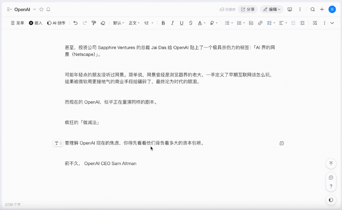Screen dimensions: 342x210
Task: Click the paragraph starting 可能年轻点的朋友
Action: tap(169, 78)
